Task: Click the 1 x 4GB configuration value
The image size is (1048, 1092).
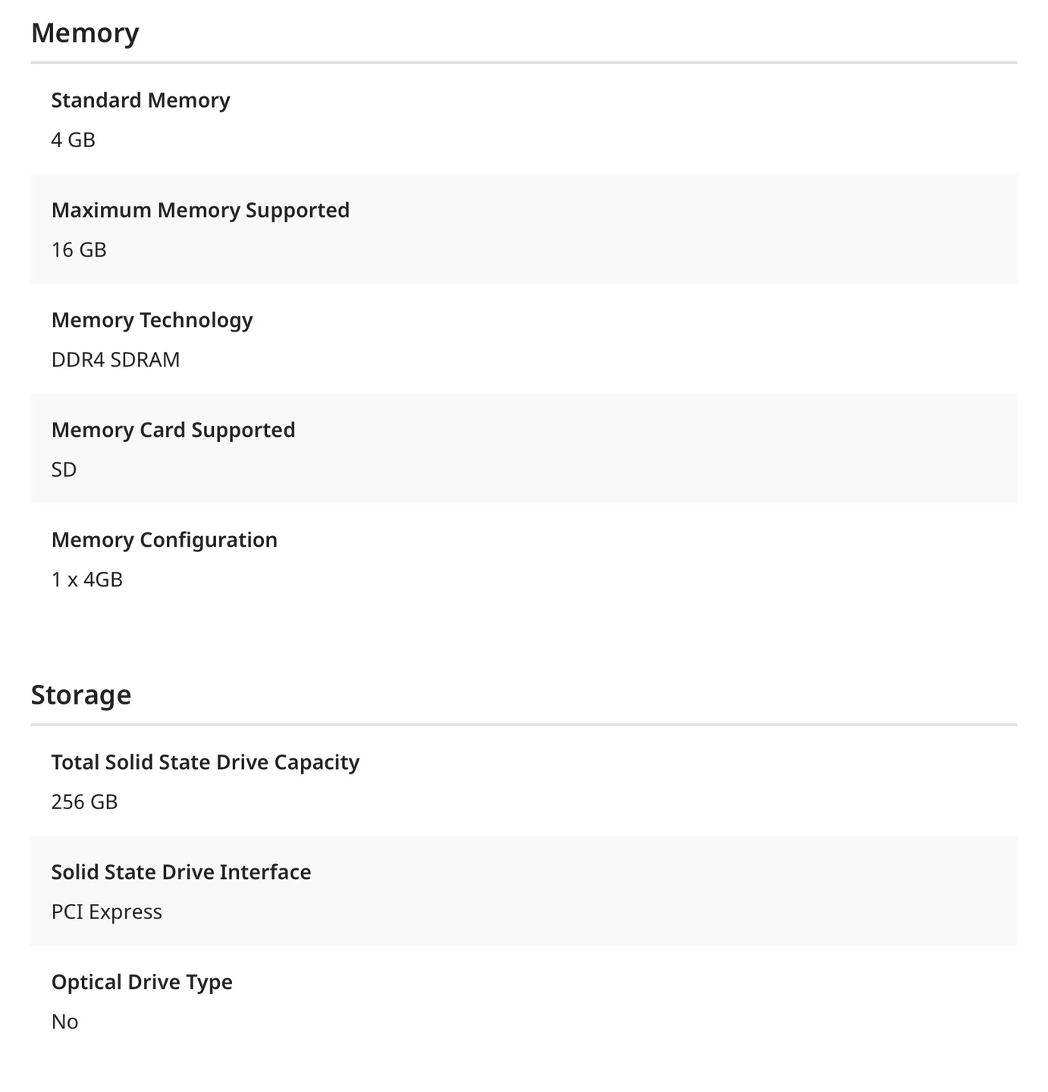Action: tap(87, 580)
